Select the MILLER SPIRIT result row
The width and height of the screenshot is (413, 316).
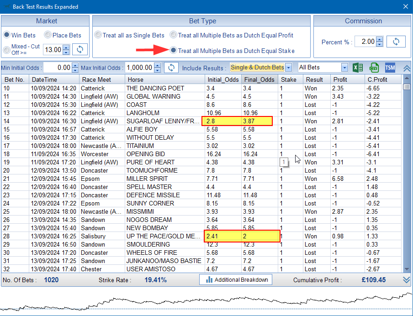149,179
